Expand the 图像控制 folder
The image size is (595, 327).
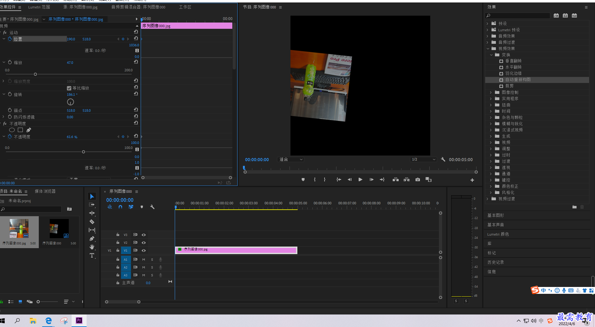tap(491, 92)
